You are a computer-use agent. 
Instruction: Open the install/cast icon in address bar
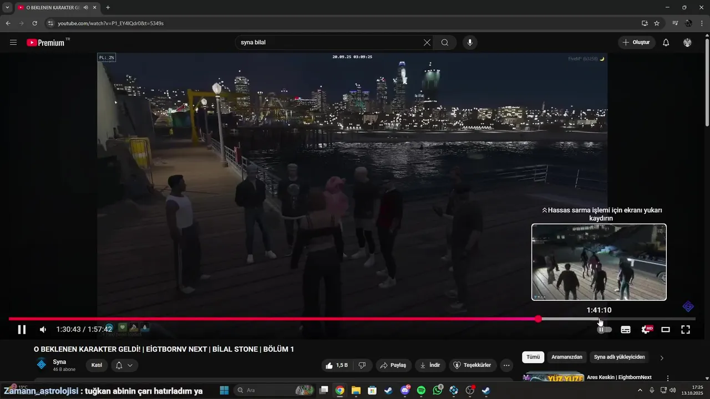(x=645, y=23)
